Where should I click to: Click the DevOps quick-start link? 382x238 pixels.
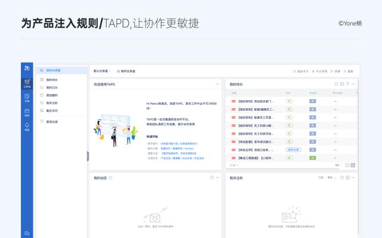coord(189,148)
